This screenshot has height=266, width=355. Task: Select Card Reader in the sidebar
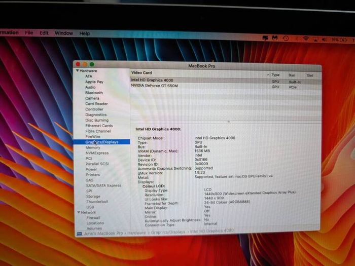[96, 104]
